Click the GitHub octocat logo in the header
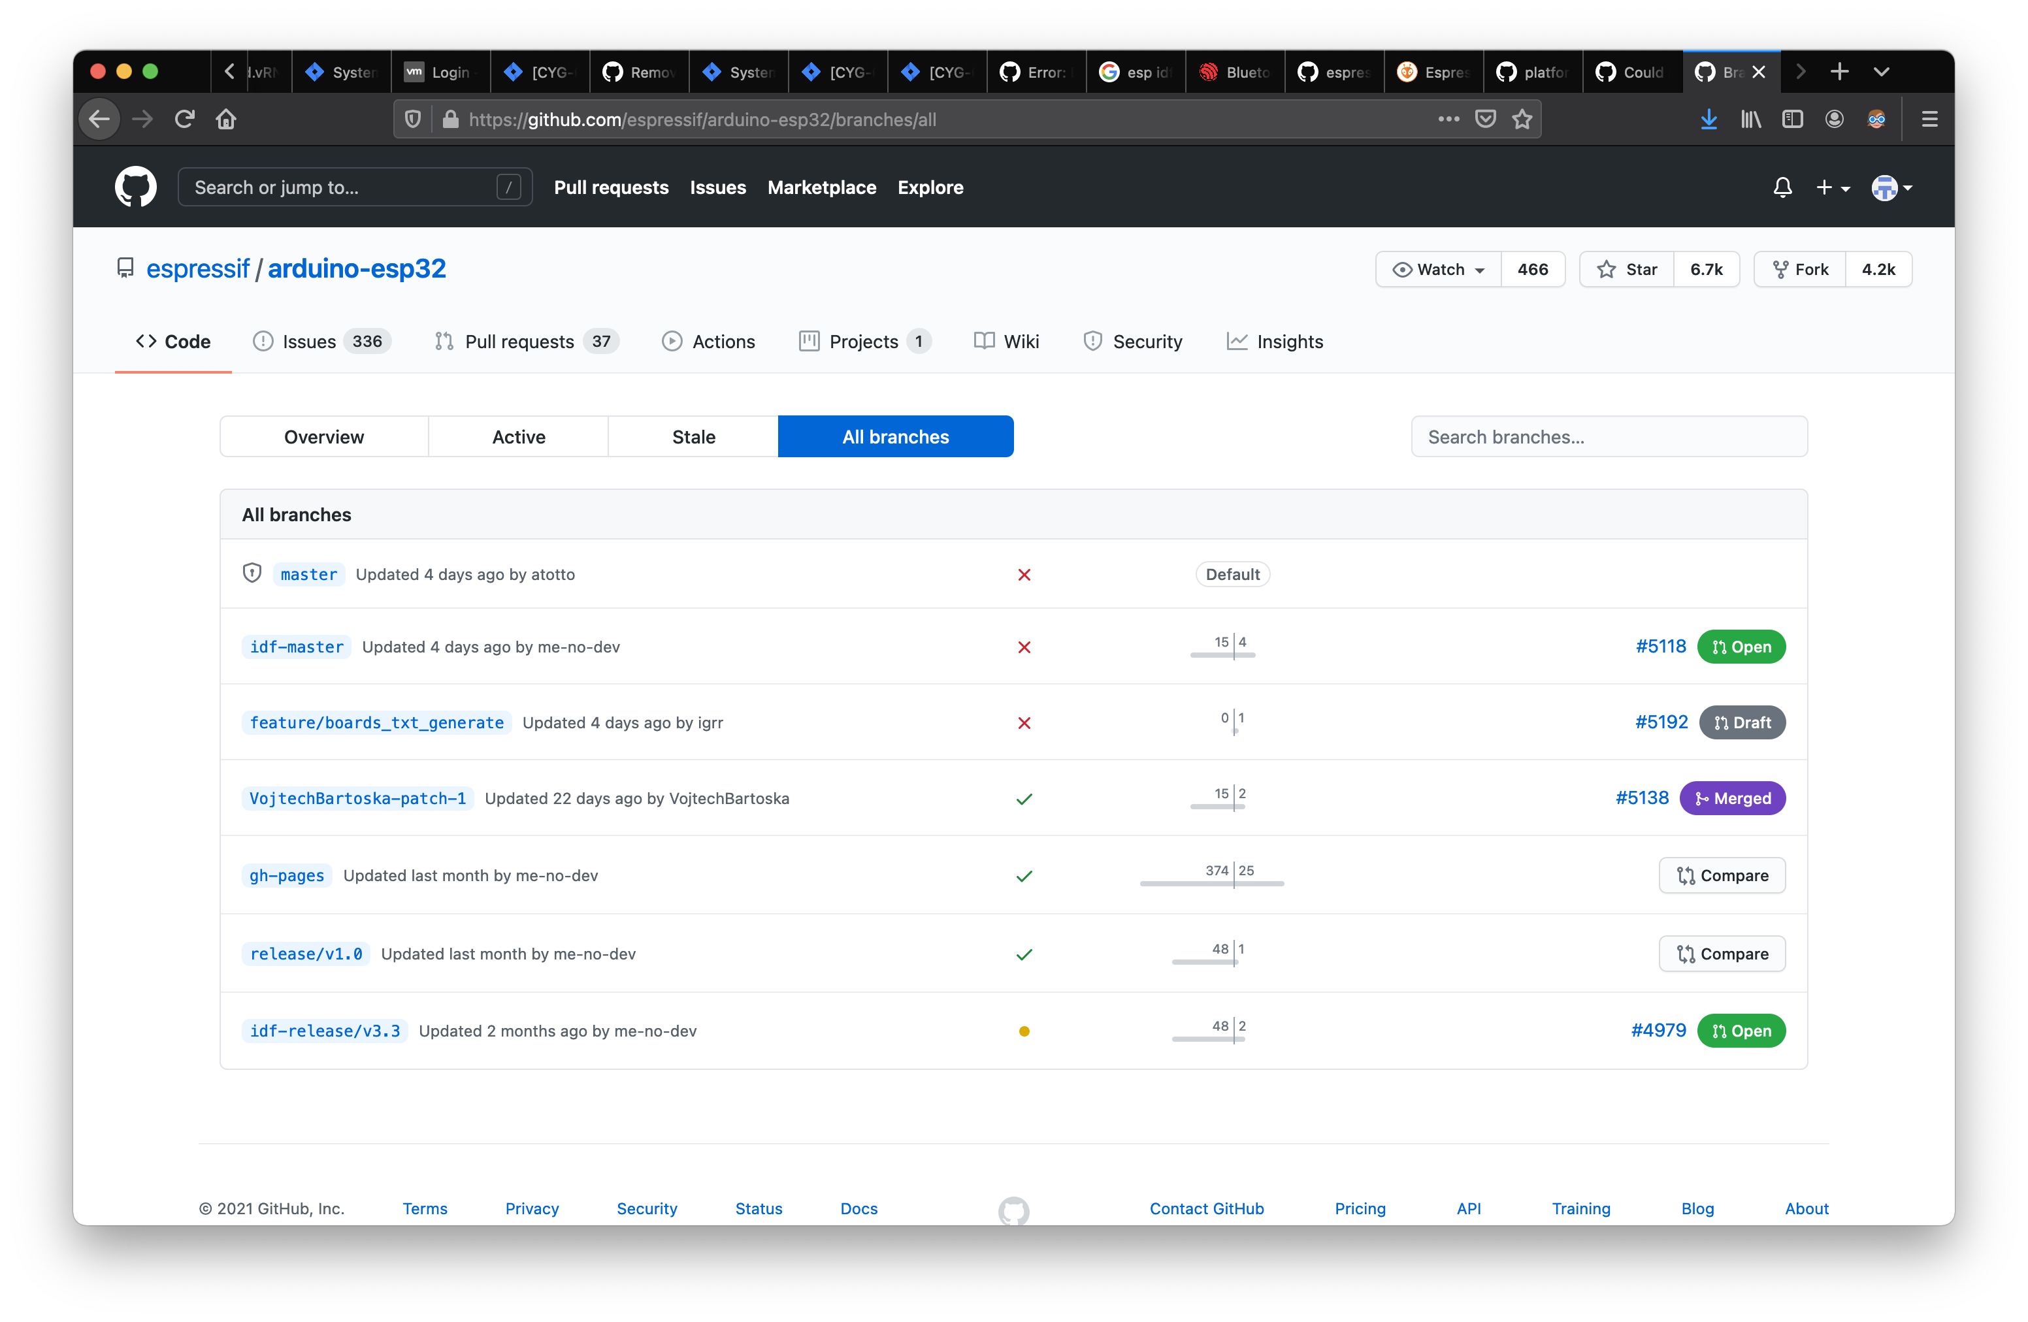The image size is (2028, 1322). [135, 187]
